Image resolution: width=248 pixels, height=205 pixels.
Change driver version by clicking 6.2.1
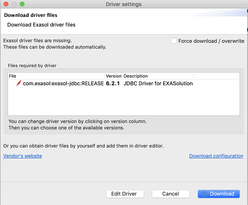point(113,84)
